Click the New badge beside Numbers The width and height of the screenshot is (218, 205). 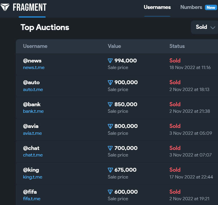click(211, 7)
